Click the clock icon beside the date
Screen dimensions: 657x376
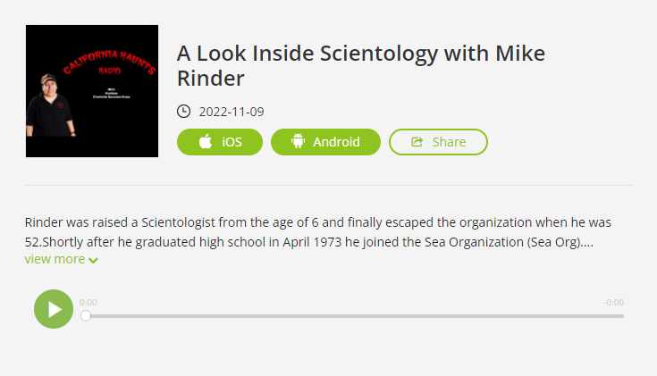[x=184, y=112]
